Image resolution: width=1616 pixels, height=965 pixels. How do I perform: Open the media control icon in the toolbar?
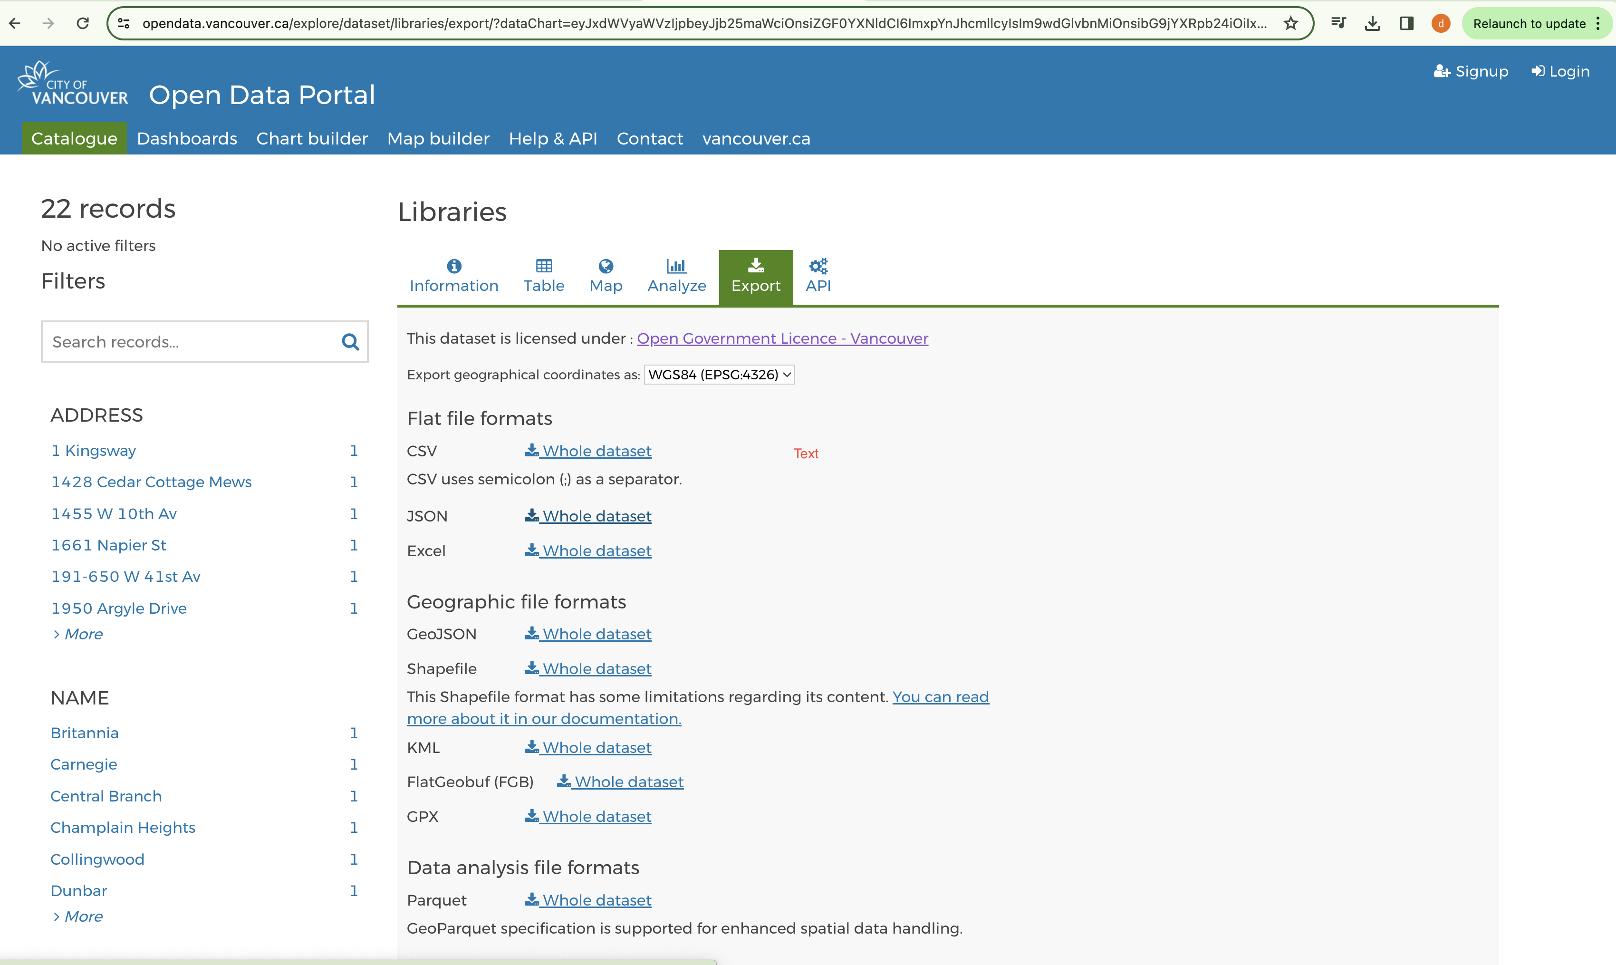1338,23
